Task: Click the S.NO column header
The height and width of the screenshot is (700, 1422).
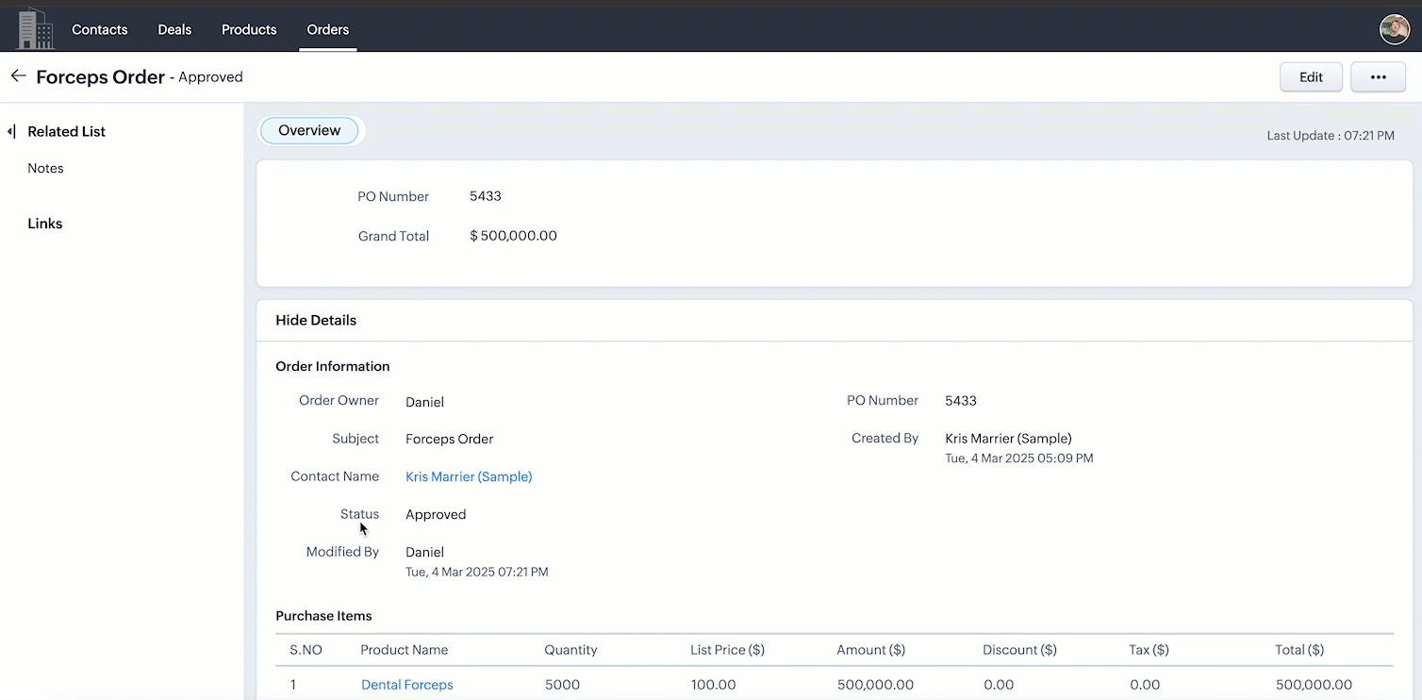Action: [x=306, y=650]
